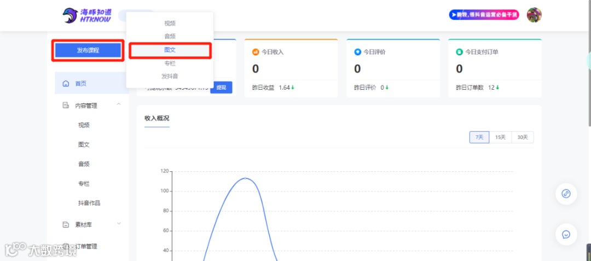Switch chart range to 15天
The height and width of the screenshot is (261, 591).
coord(501,137)
